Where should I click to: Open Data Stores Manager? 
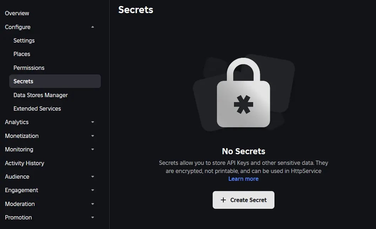tap(40, 95)
